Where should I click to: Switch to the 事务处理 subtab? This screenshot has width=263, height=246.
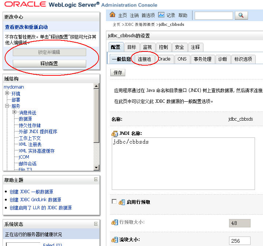tap(203, 59)
